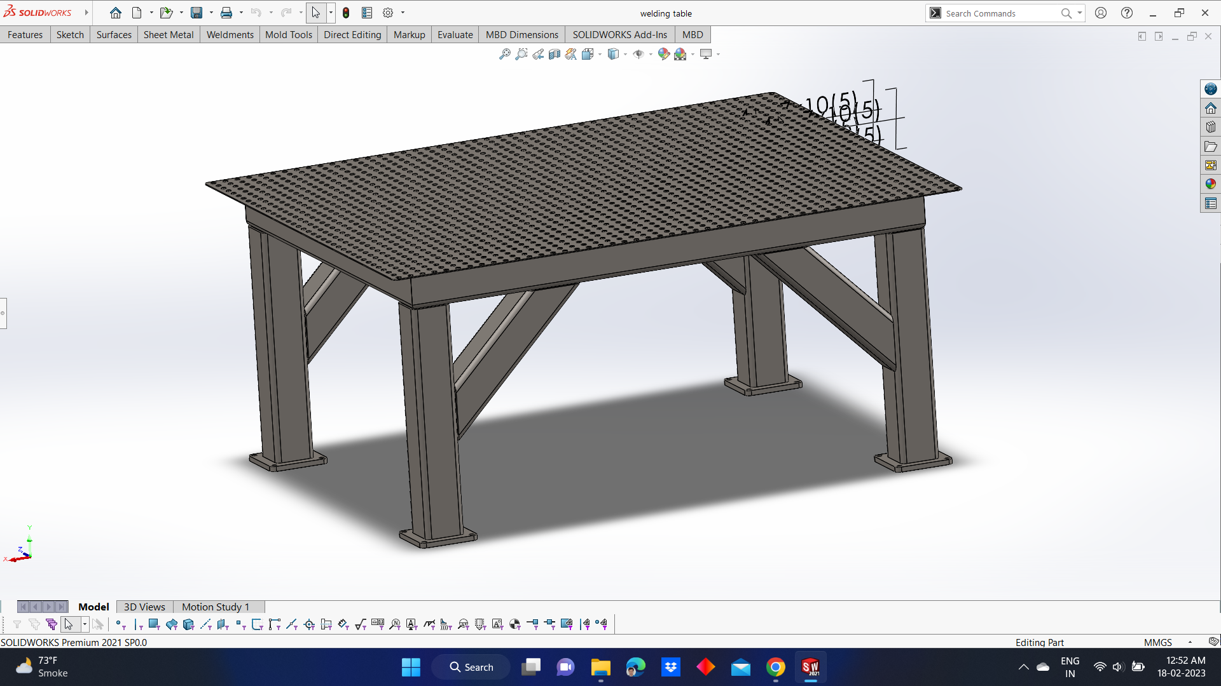Open the 3D Views tab
Image resolution: width=1221 pixels, height=686 pixels.
pyautogui.click(x=144, y=607)
